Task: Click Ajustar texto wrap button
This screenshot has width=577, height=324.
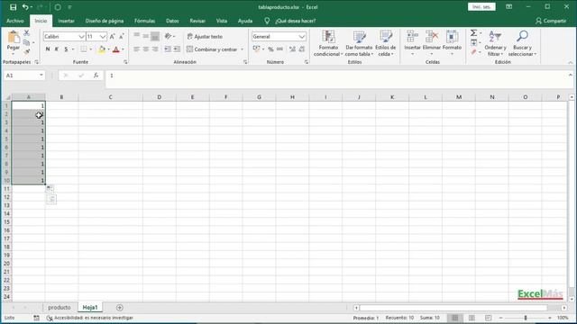Action: pos(205,36)
